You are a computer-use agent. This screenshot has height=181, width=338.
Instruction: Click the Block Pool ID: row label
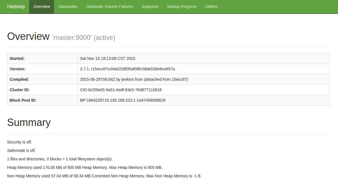[x=23, y=101]
